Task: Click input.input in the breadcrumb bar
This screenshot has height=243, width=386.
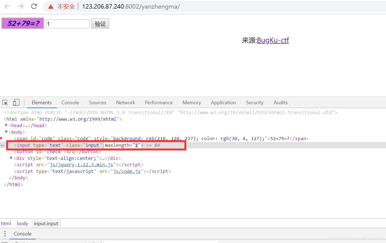Action: coord(46,224)
